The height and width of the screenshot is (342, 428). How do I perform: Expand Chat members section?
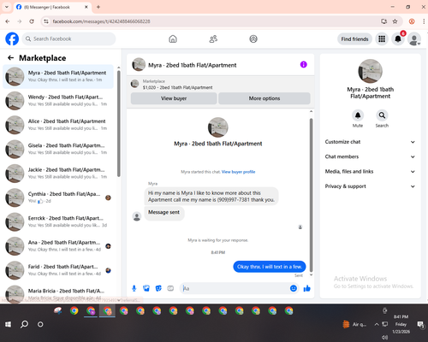coord(370,156)
